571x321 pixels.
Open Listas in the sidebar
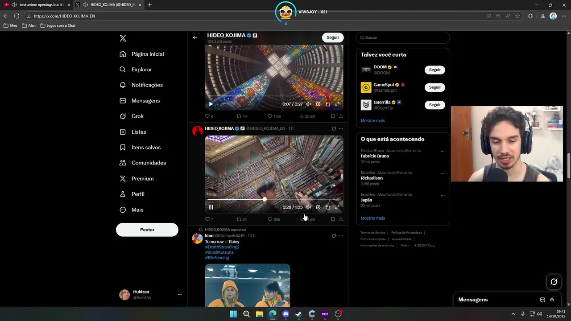(133, 132)
